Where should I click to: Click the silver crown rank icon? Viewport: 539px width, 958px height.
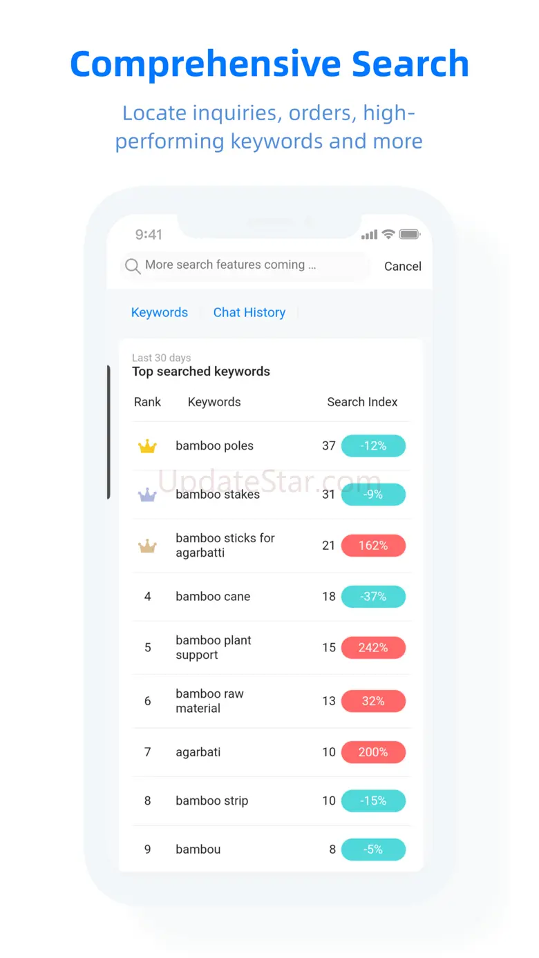[147, 495]
